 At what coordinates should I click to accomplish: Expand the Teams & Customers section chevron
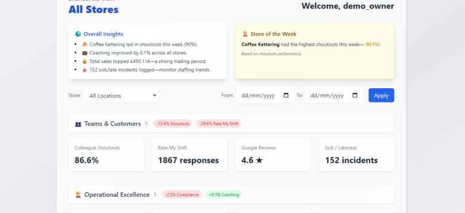pyautogui.click(x=146, y=124)
